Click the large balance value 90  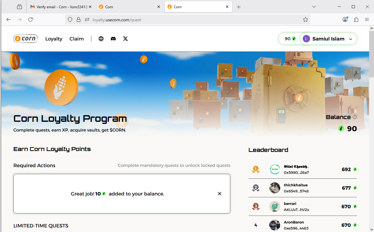[x=352, y=129]
